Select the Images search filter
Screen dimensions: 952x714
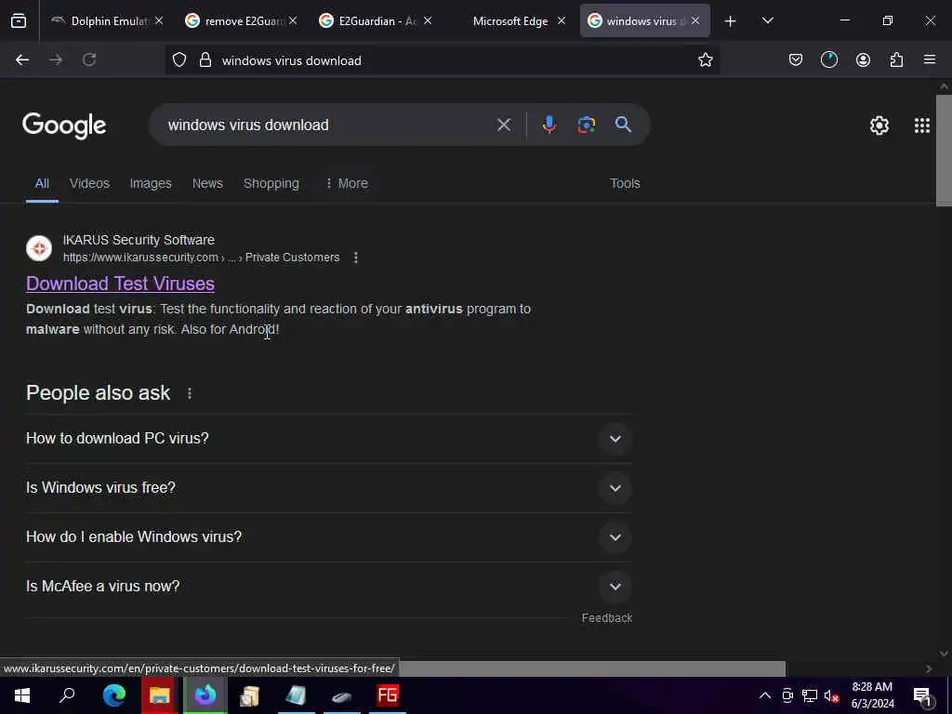(x=151, y=183)
